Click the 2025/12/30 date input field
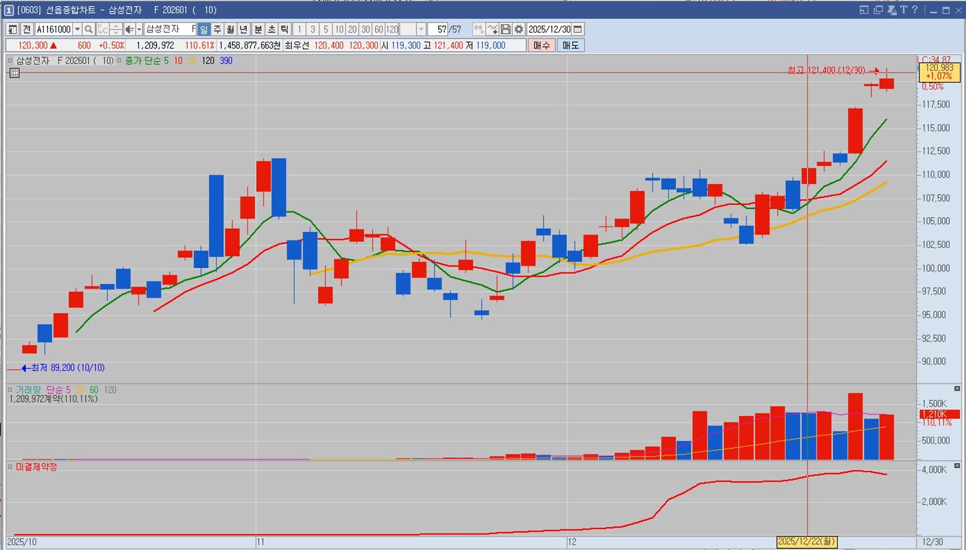The width and height of the screenshot is (966, 550). [549, 29]
